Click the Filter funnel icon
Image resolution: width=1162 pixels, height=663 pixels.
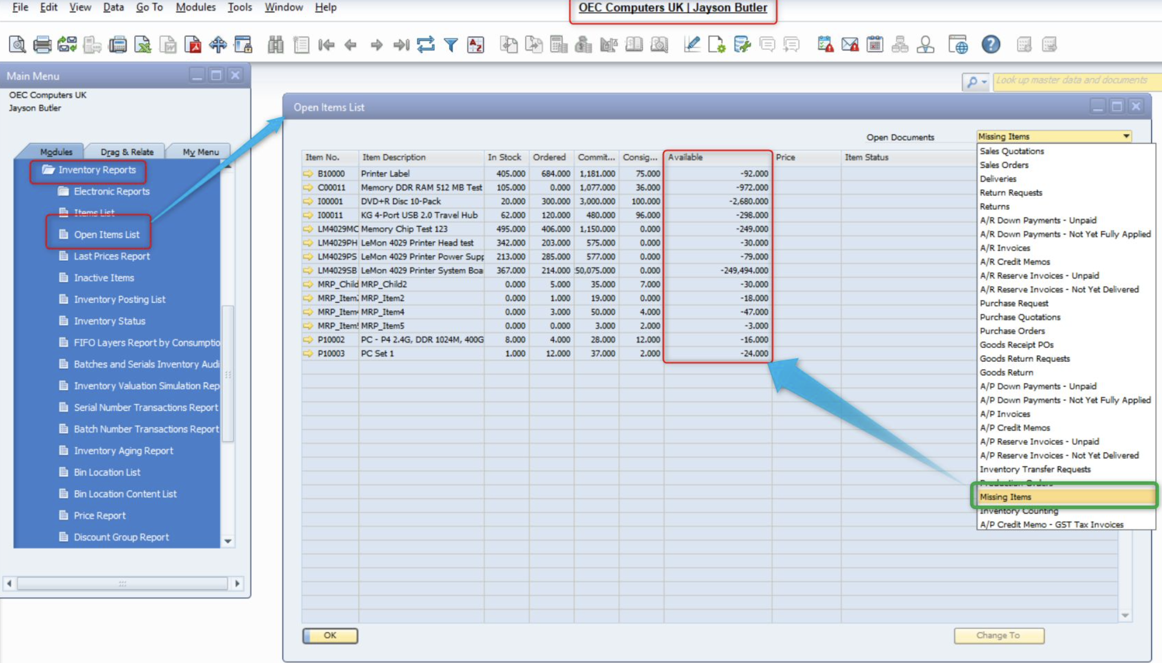coord(451,45)
